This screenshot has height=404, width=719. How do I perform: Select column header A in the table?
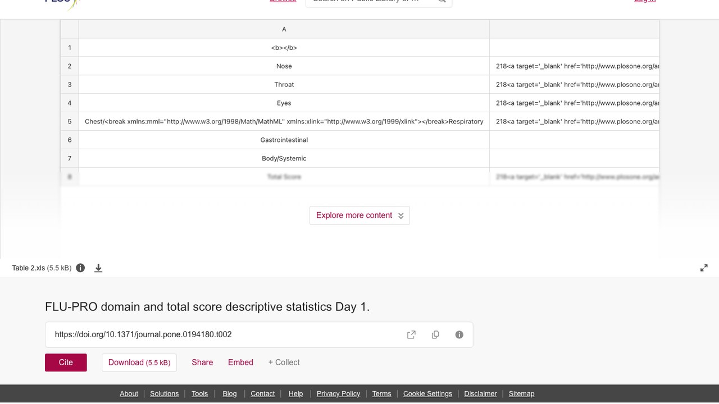(284, 29)
